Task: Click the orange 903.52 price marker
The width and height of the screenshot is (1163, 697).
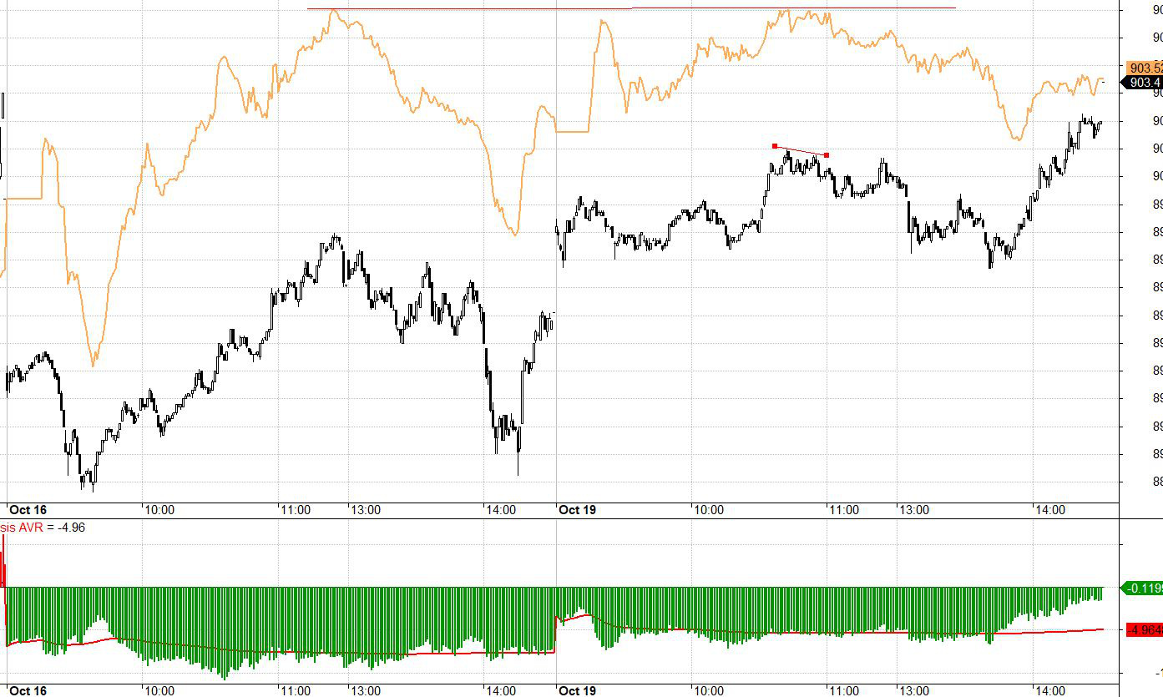Action: point(1144,68)
